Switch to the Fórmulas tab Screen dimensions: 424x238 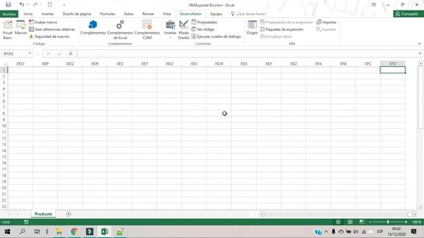point(107,14)
